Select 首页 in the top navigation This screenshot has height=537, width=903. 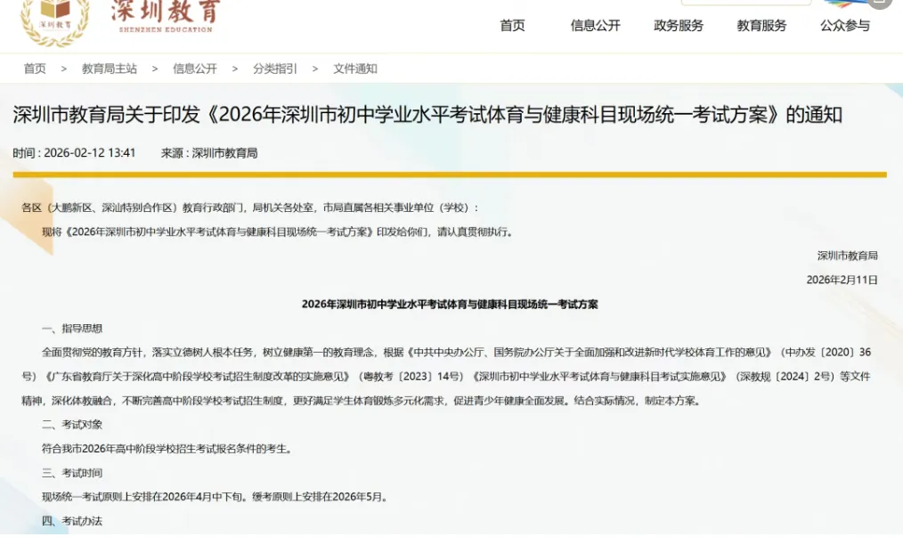click(x=512, y=26)
